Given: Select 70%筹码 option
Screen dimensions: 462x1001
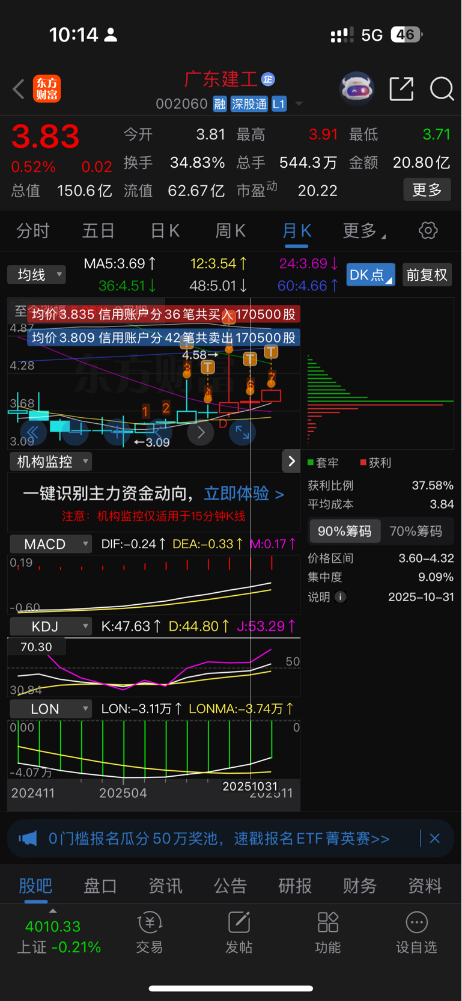Looking at the screenshot, I should click(416, 531).
